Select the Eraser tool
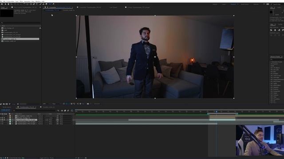Viewport: 284px width, 159px height. (x=46, y=4)
